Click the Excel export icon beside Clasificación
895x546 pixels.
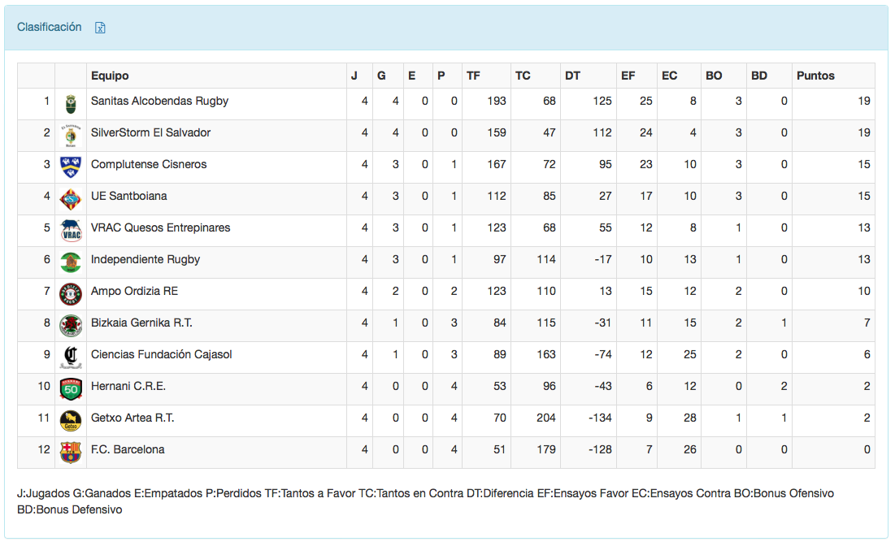point(101,28)
